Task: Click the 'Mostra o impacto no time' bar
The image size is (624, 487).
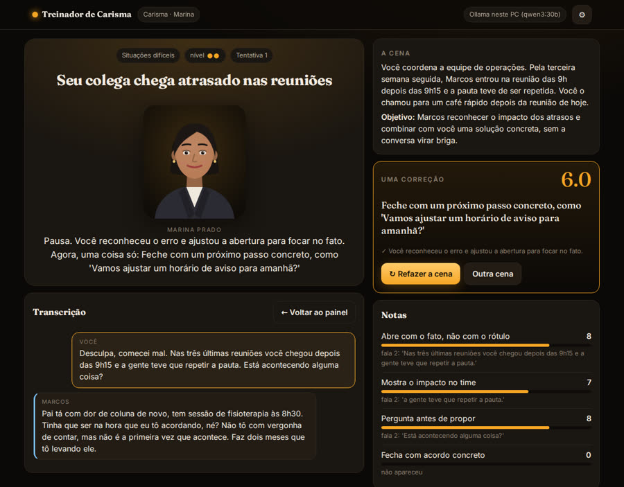Action: (486, 391)
